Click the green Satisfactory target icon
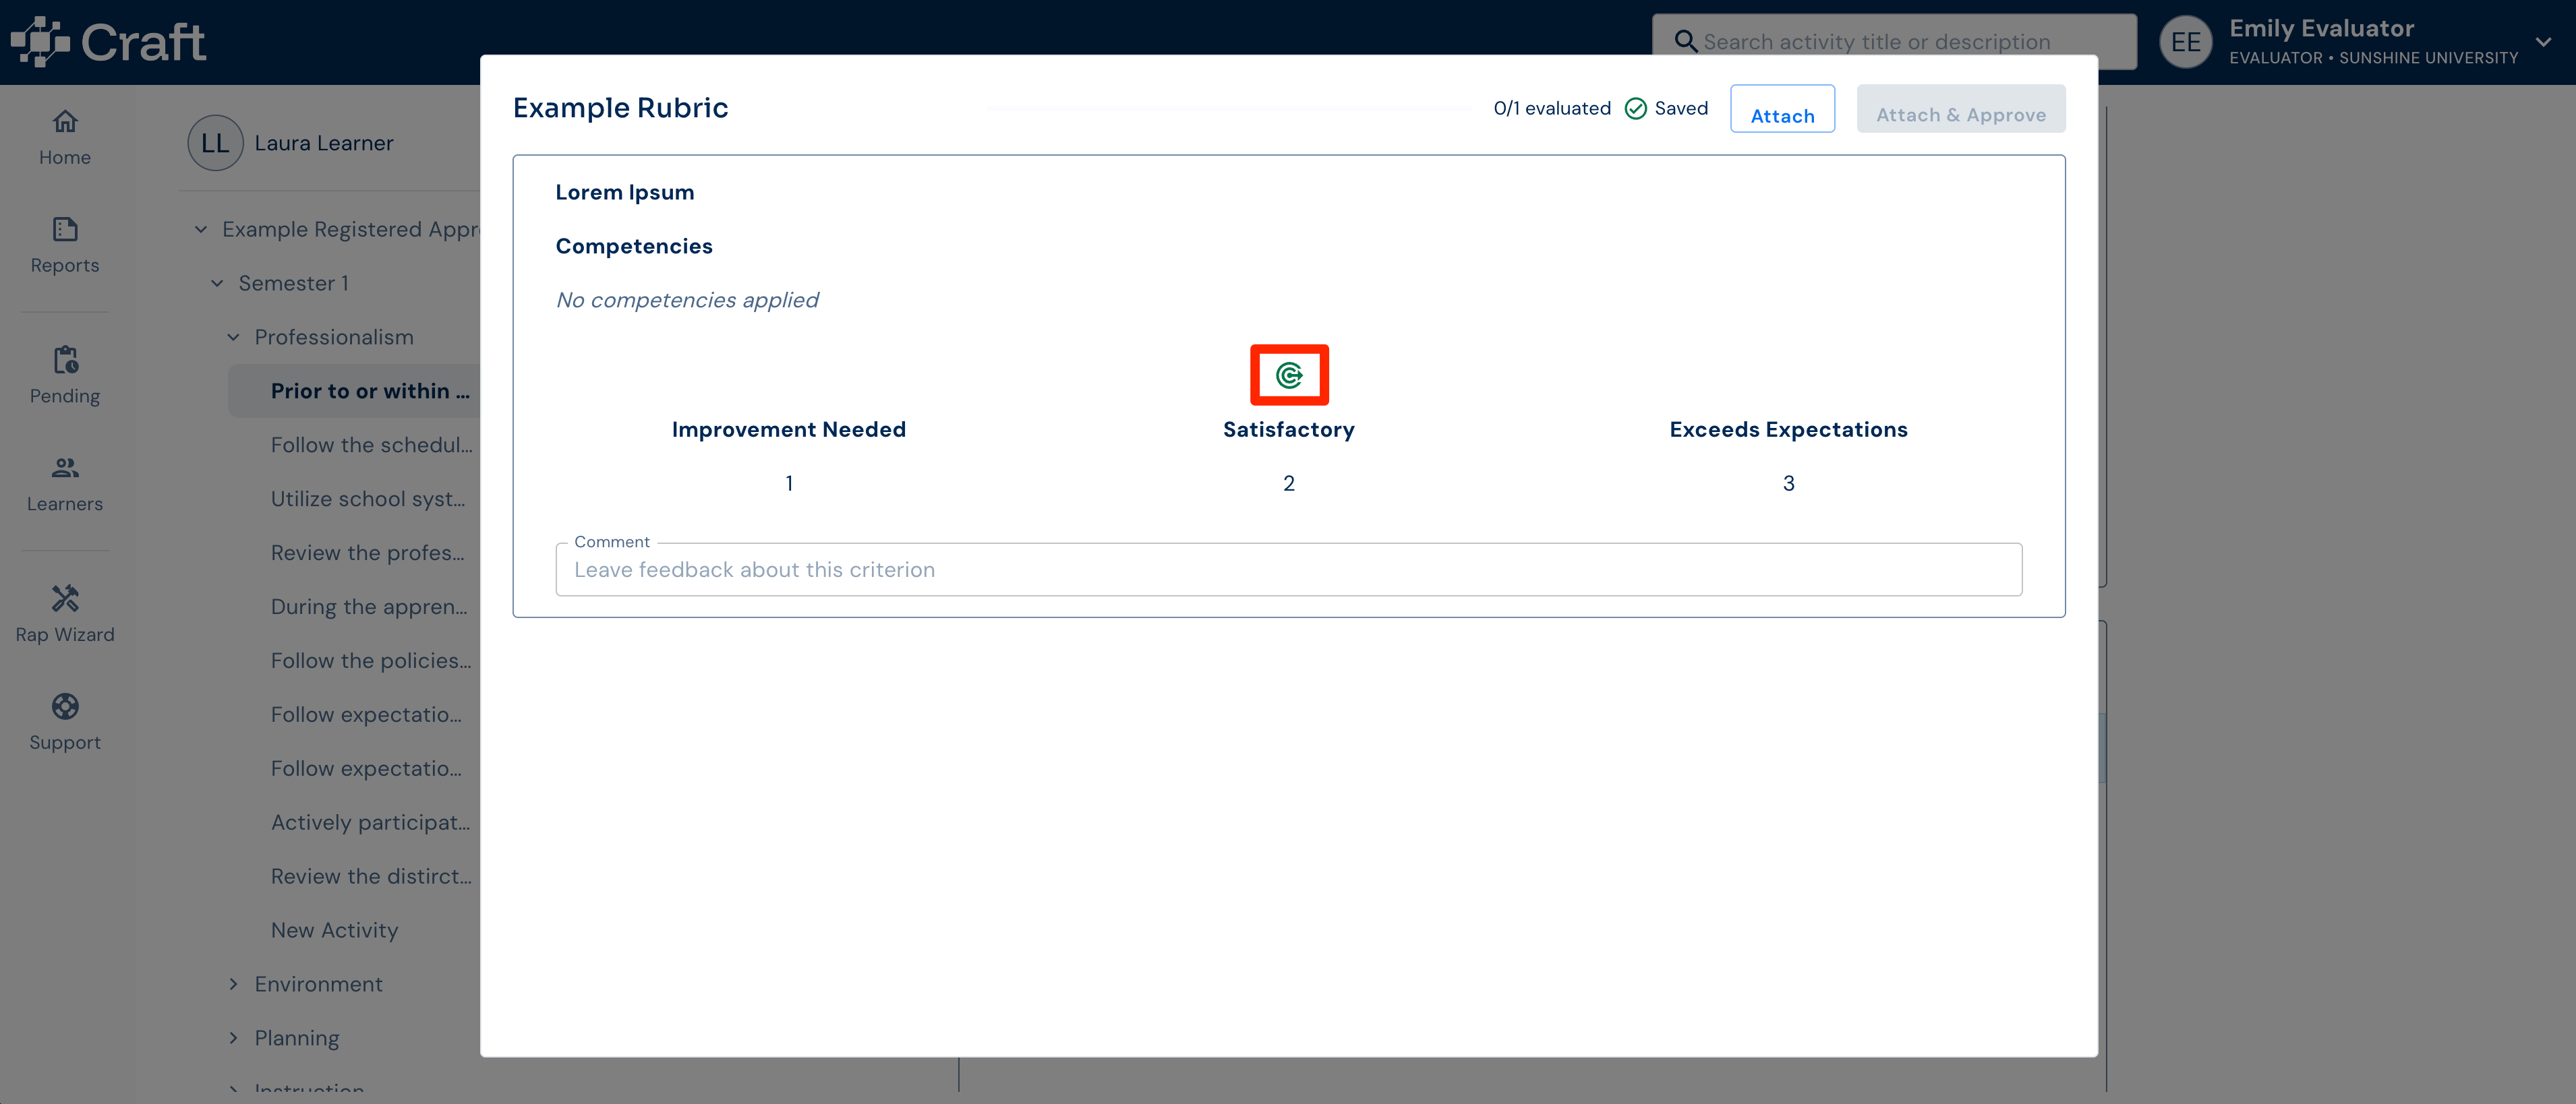This screenshot has width=2576, height=1104. point(1289,375)
